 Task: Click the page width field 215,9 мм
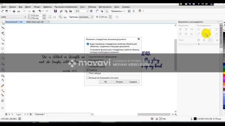point(37,15)
